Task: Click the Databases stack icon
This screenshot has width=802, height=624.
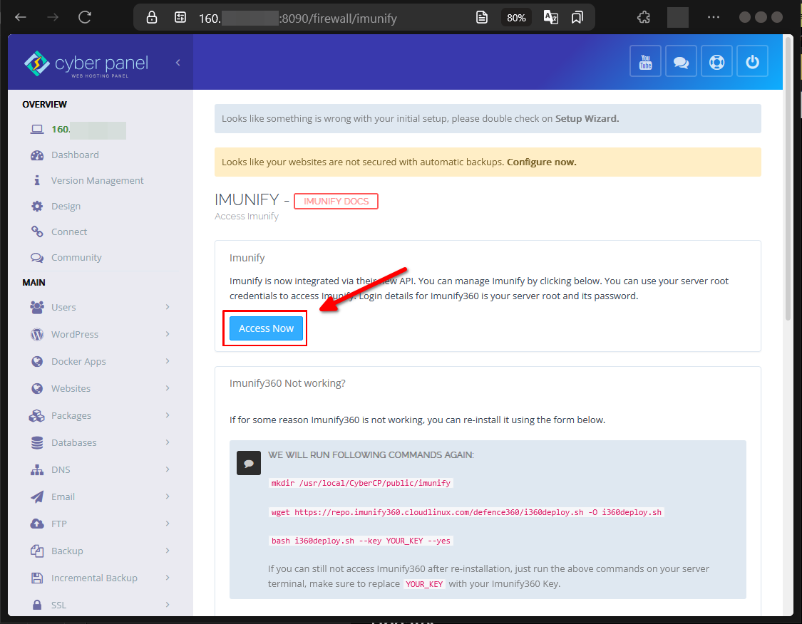Action: (x=37, y=442)
